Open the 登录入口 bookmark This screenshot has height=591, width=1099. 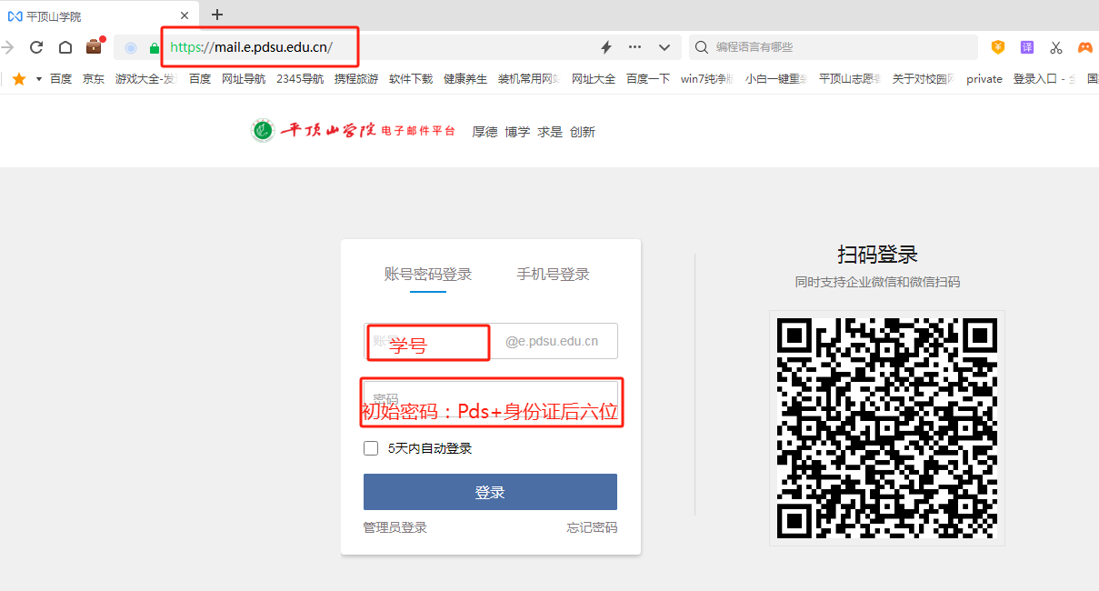pos(1045,79)
